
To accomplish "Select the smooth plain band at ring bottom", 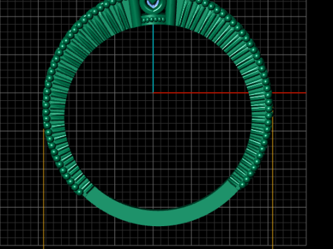I will coord(160,217).
